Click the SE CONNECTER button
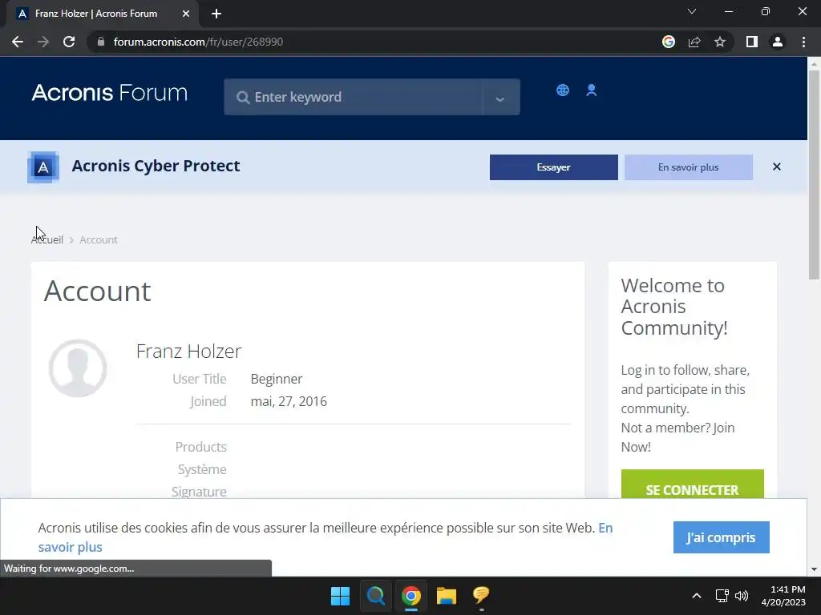 point(692,484)
